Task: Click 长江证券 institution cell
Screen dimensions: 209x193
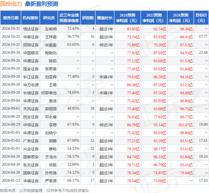Action: pos(31,77)
